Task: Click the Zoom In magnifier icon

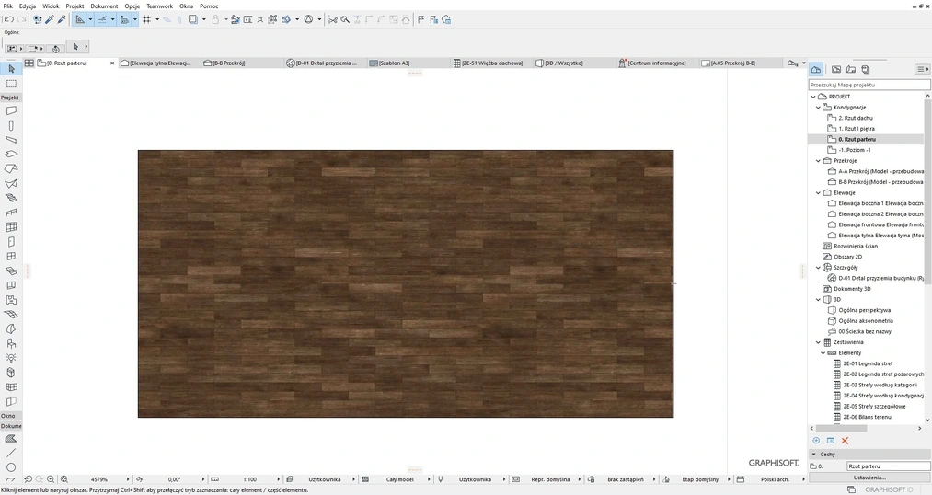Action: pos(51,479)
